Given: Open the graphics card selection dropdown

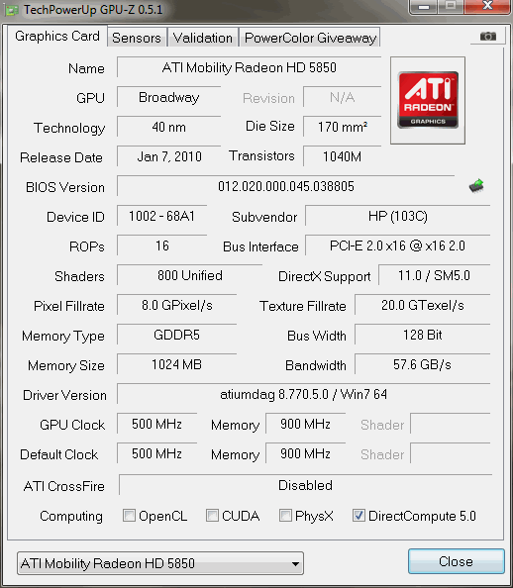Looking at the screenshot, I should click(x=160, y=563).
